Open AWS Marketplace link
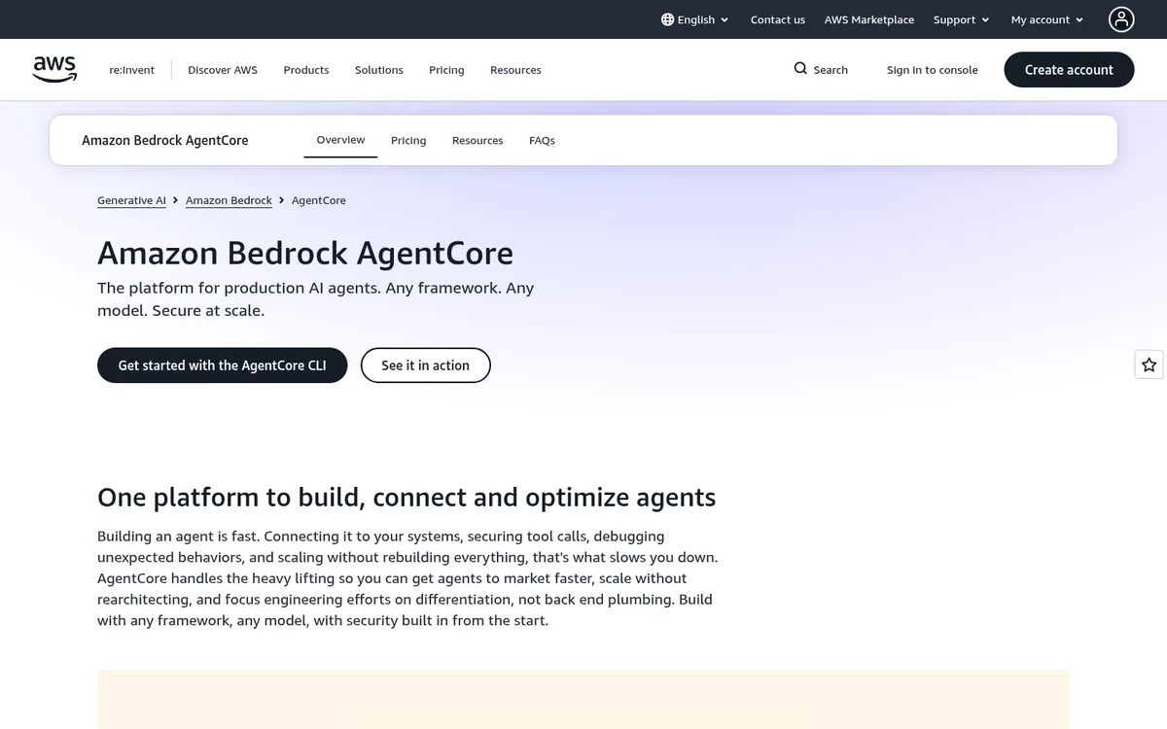 tap(869, 19)
